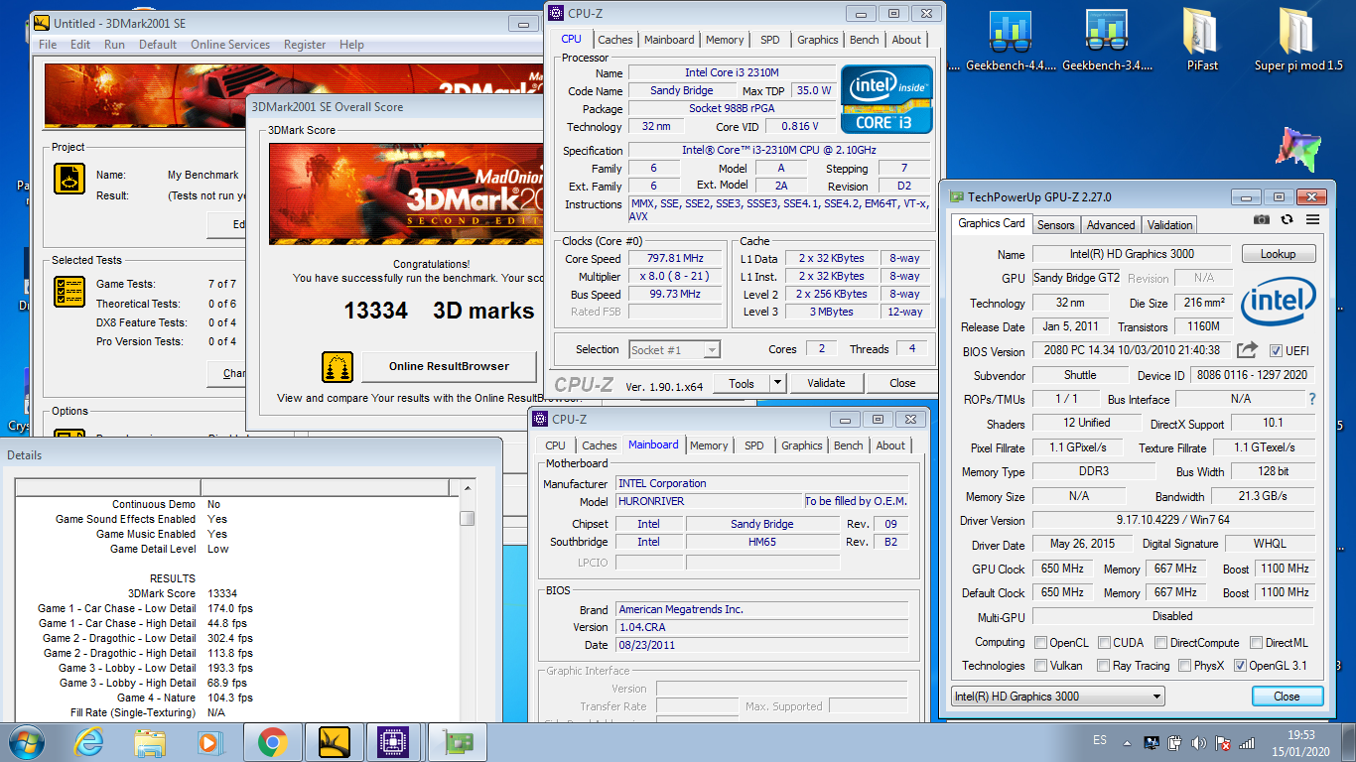Click the GPU-Z Close button
This screenshot has width=1356, height=762.
coord(1288,697)
